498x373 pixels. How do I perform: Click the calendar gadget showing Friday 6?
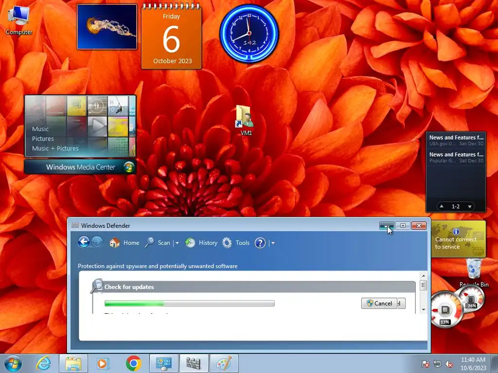171,36
